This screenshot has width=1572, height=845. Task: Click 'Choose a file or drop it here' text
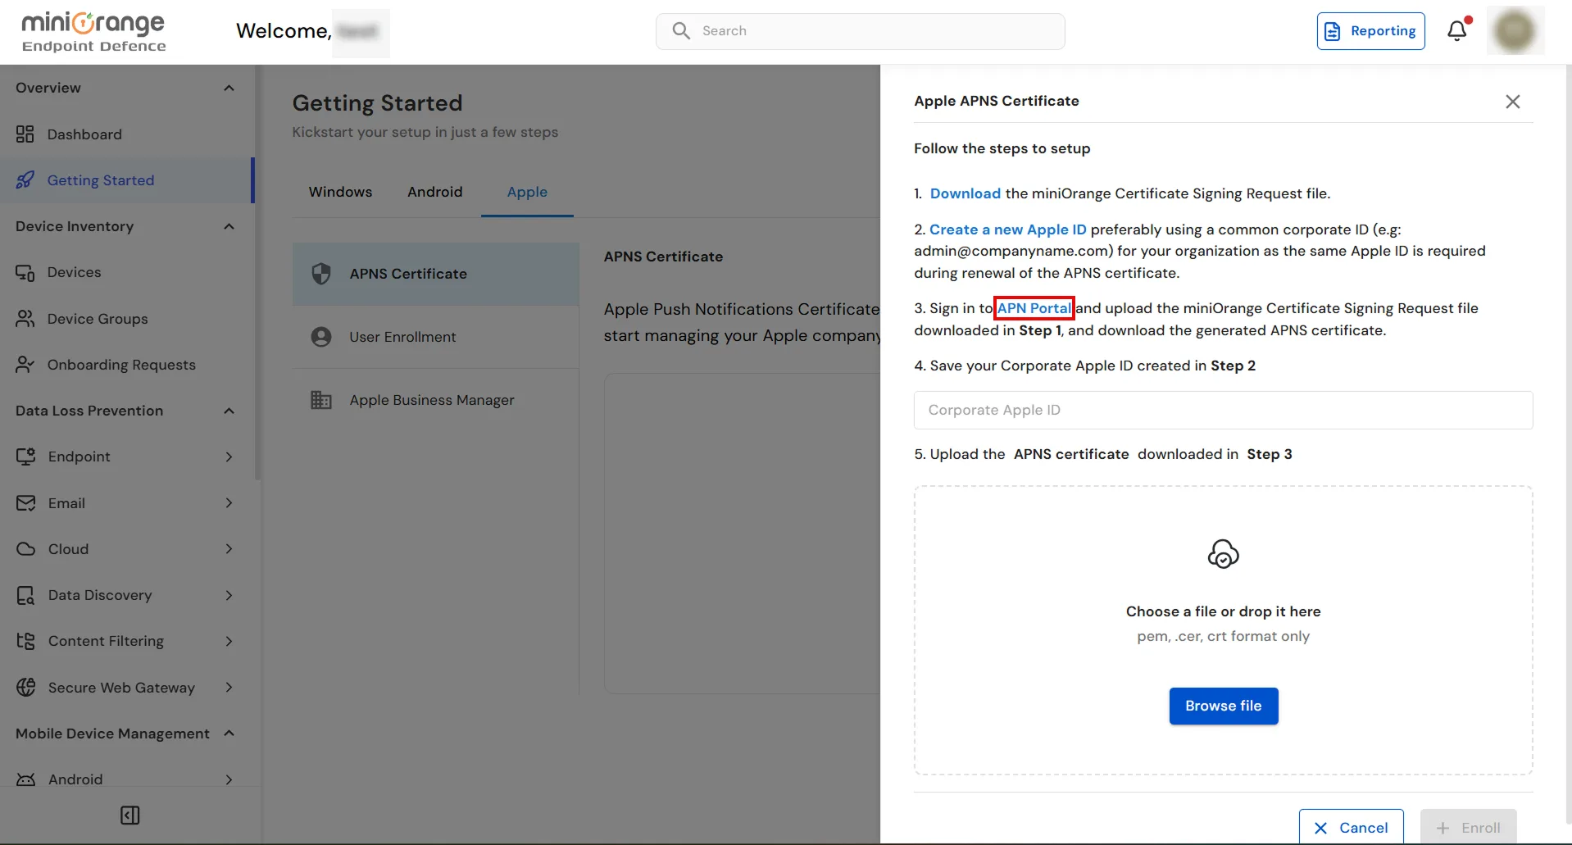(1223, 611)
